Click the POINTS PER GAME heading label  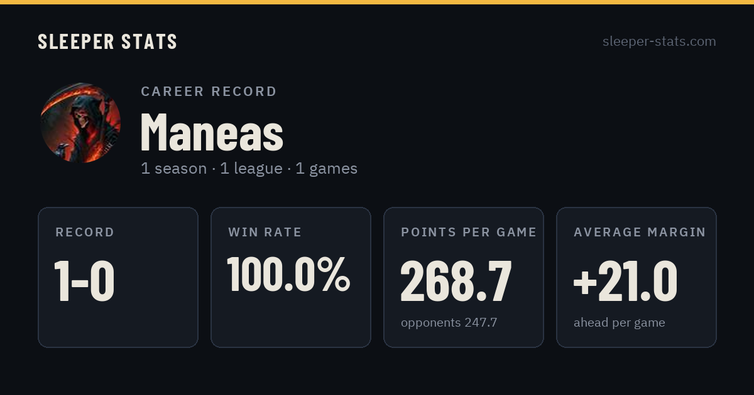469,233
